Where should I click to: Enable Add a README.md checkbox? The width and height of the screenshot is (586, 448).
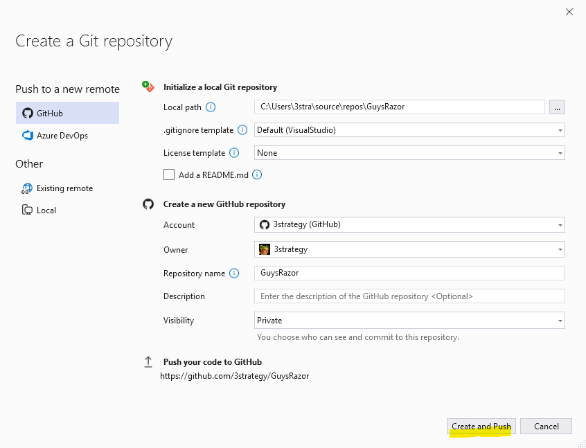(x=169, y=174)
